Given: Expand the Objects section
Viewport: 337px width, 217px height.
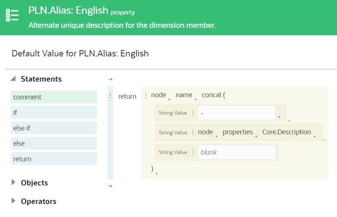Looking at the screenshot, I should point(13,183).
